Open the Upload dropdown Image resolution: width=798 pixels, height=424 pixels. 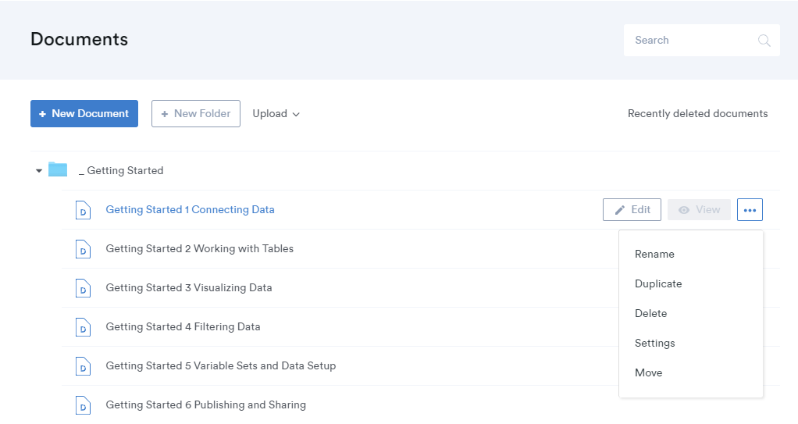[x=276, y=114]
